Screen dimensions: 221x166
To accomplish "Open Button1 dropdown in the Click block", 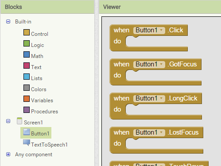I will pos(149,30).
